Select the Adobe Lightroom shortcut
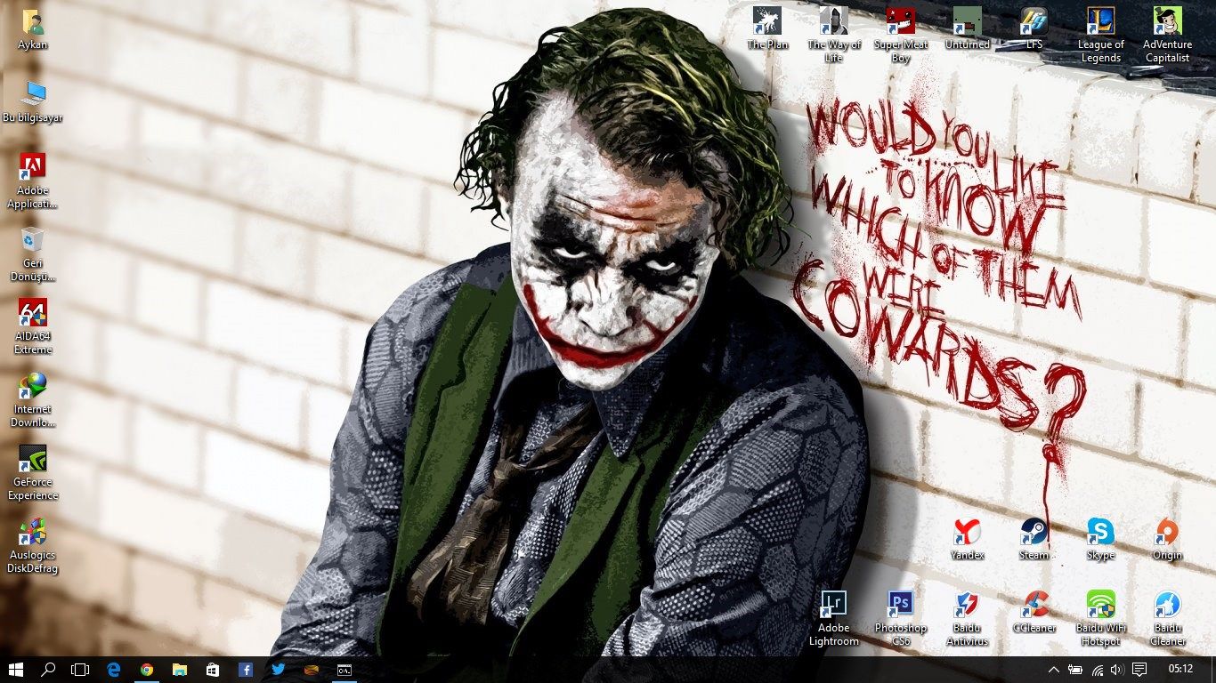1216x683 pixels. [x=834, y=619]
